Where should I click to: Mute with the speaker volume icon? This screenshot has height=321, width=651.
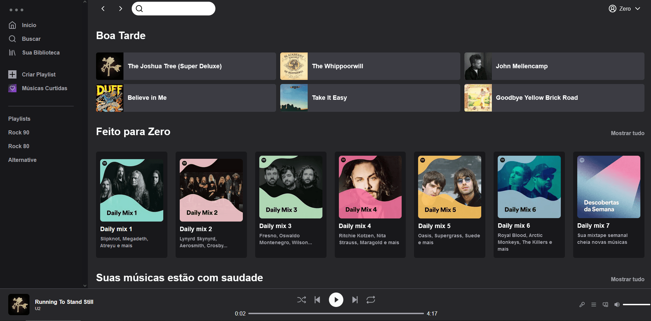tap(617, 305)
